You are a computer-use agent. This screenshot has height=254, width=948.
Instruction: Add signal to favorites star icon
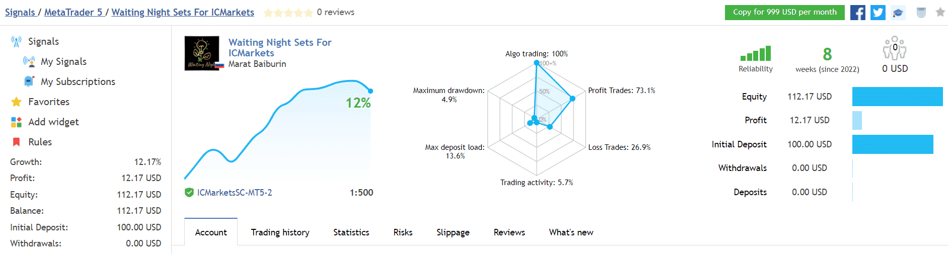940,12
